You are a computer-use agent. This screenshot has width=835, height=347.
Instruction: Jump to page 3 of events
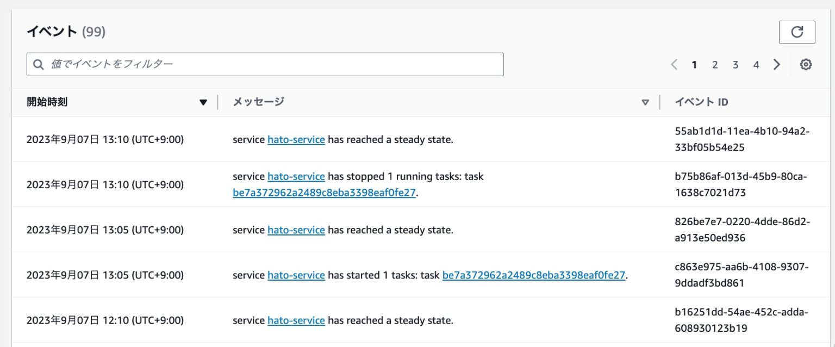click(736, 64)
